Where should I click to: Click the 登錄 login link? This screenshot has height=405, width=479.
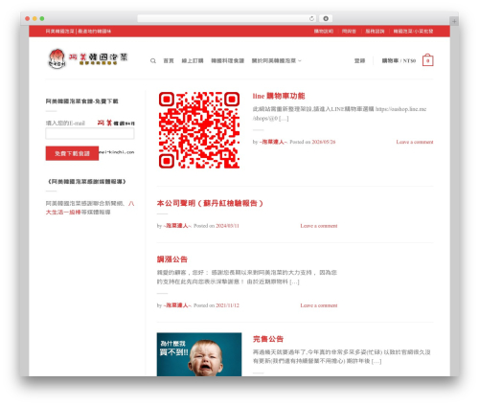(x=359, y=60)
